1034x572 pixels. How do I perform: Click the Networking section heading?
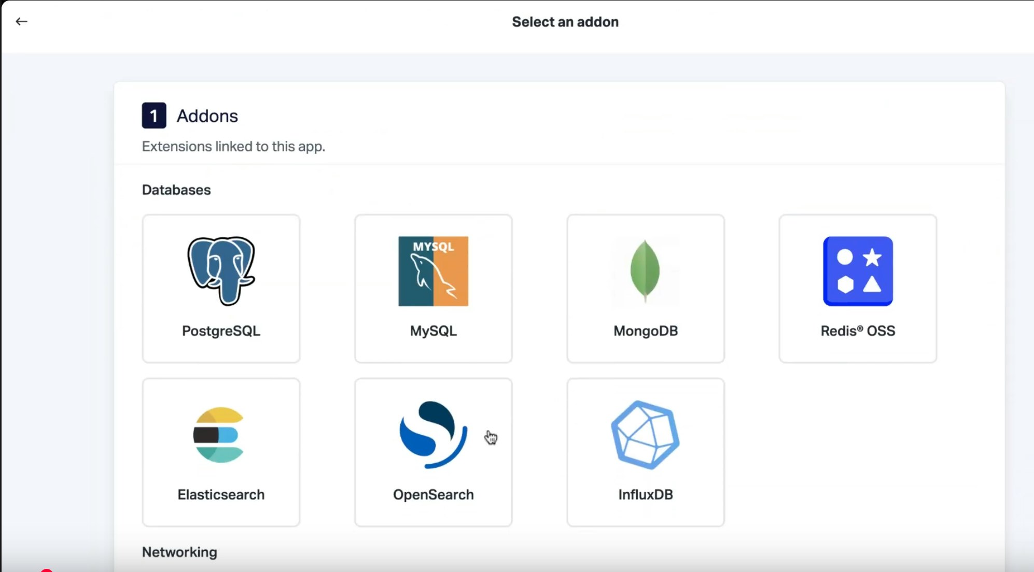pos(179,552)
